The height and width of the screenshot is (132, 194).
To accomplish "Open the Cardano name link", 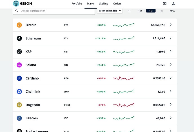I will point(32,78).
